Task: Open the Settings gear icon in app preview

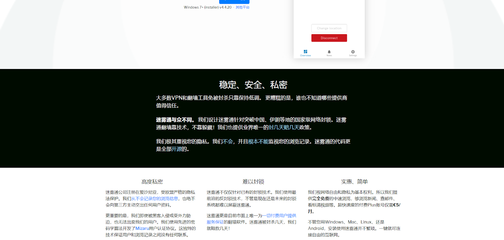Action: point(353,52)
